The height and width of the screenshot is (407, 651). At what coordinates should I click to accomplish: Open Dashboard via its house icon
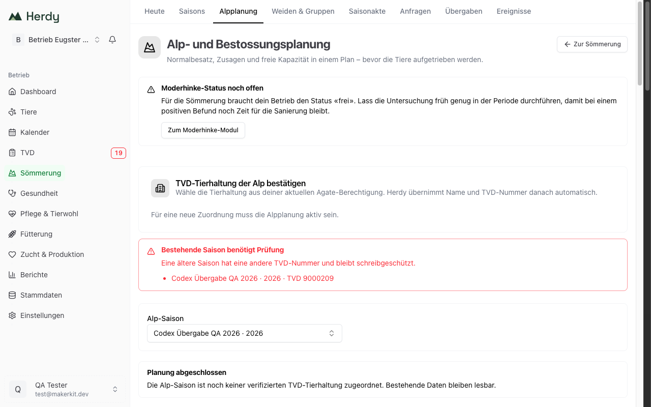click(12, 92)
